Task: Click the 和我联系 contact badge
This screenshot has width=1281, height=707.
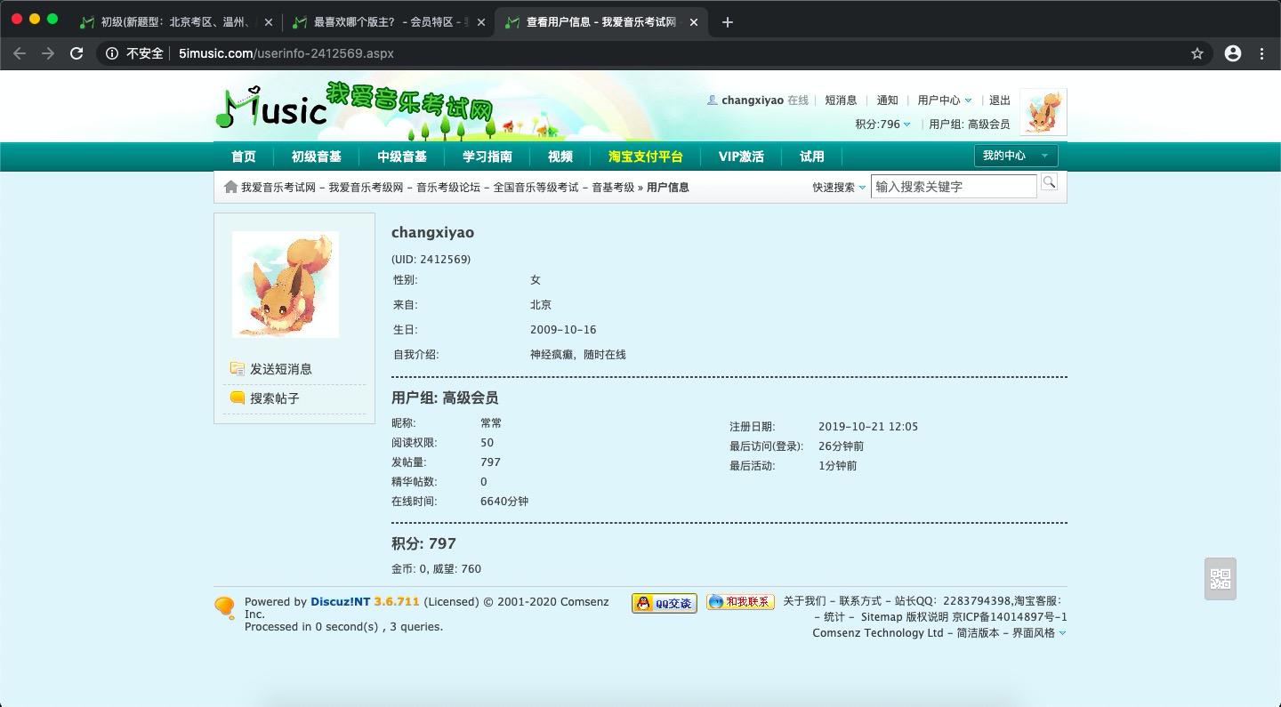Action: tap(740, 602)
